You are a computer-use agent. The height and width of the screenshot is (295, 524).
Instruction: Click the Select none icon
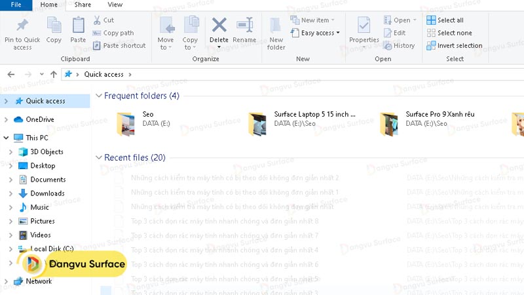point(431,33)
